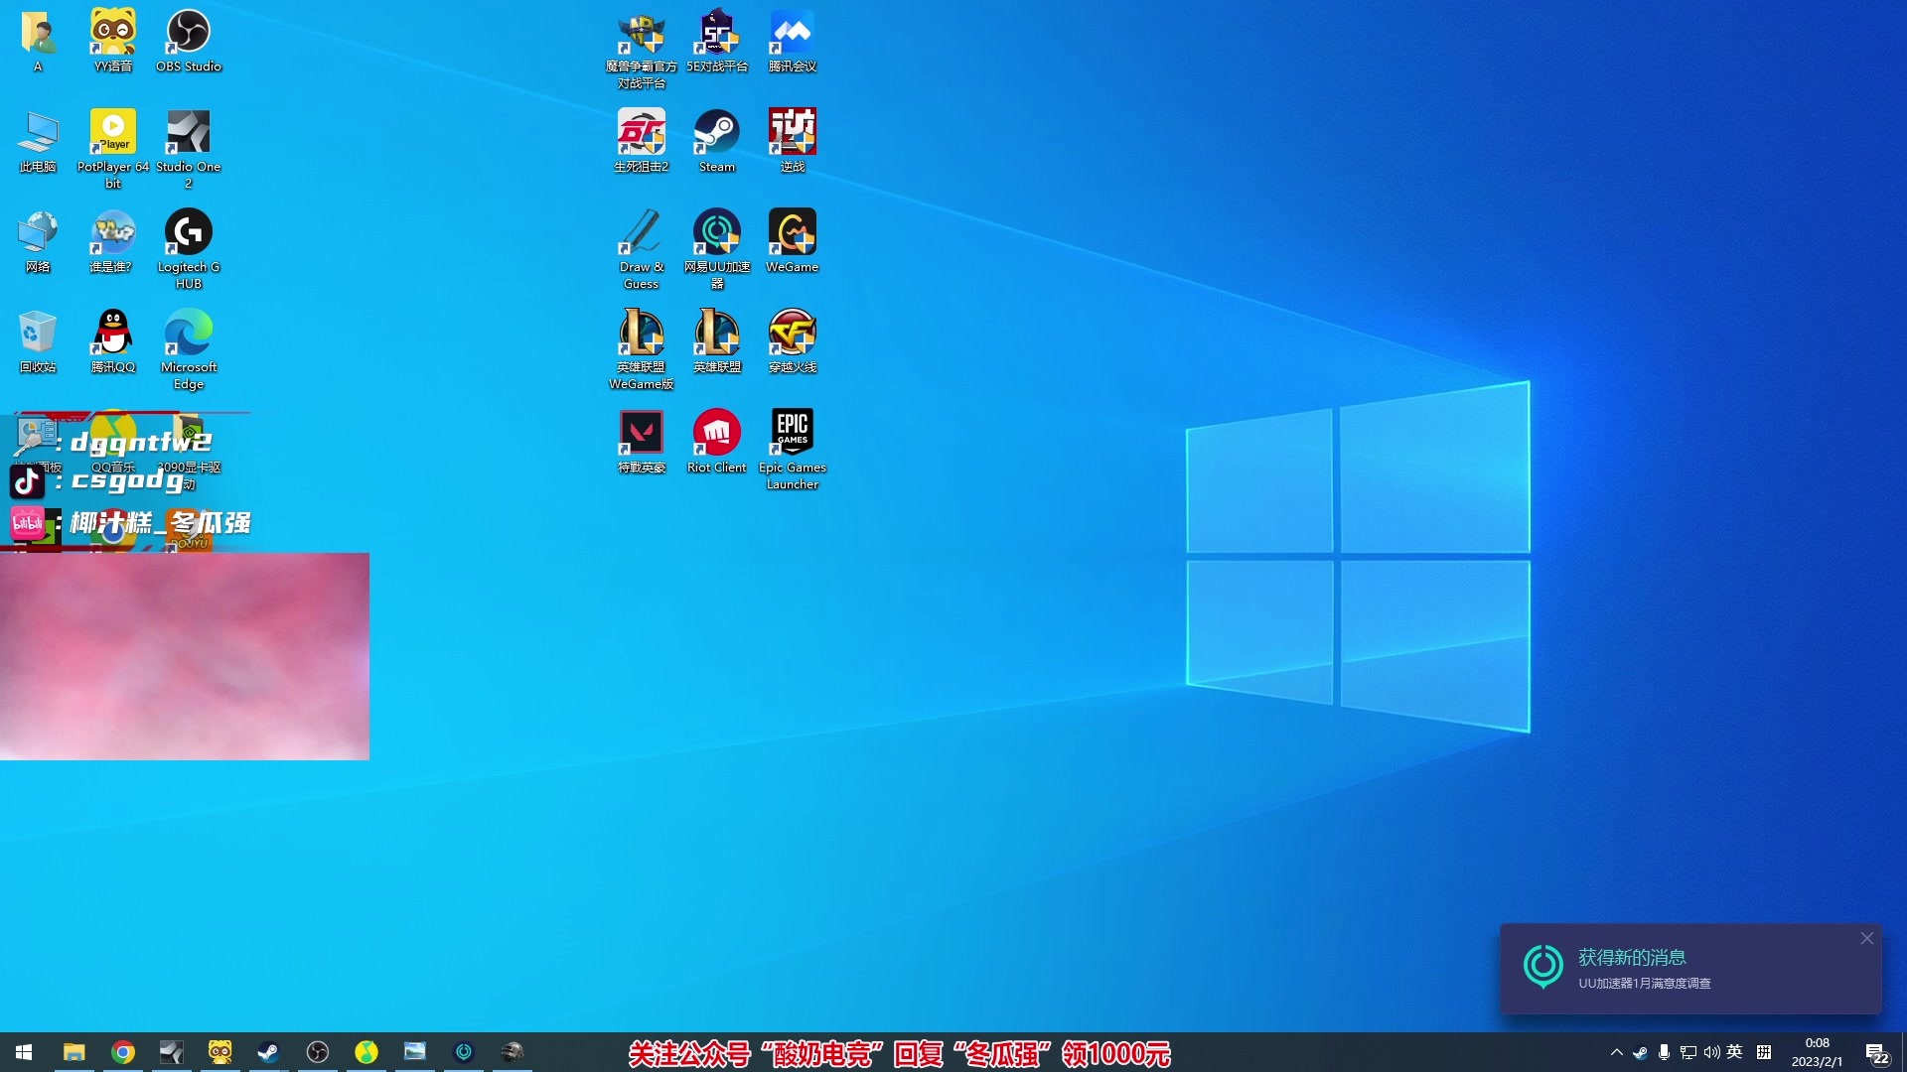
Task: Click the Windows Start button
Action: point(24,1052)
